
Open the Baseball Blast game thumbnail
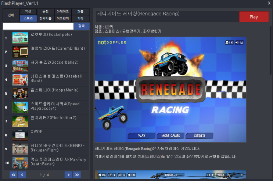20,79
